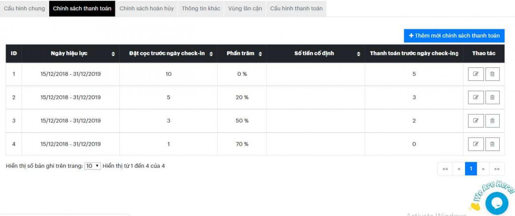
Task: Go to Thông tin khác tab
Action: tap(201, 8)
